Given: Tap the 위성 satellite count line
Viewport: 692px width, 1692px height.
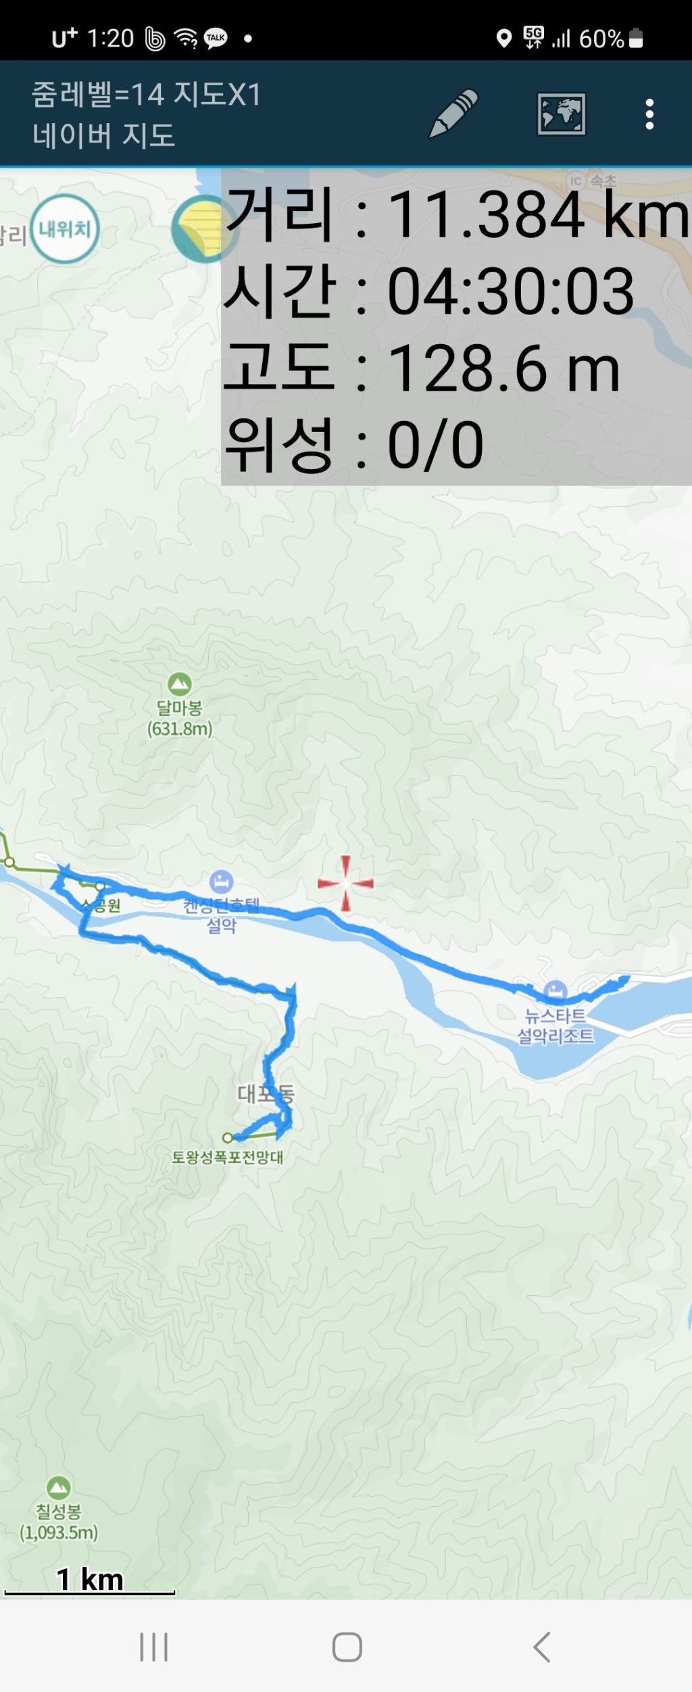Looking at the screenshot, I should [353, 445].
